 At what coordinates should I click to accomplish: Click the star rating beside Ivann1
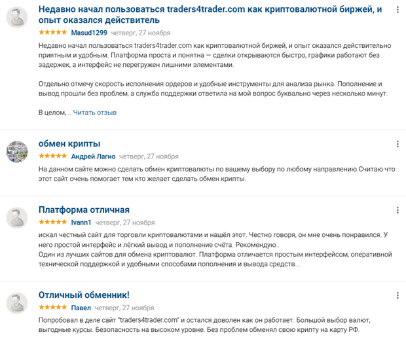tap(53, 223)
